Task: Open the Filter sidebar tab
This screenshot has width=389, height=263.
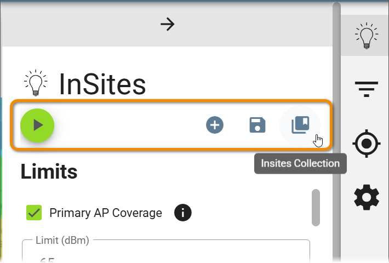Action: click(367, 89)
